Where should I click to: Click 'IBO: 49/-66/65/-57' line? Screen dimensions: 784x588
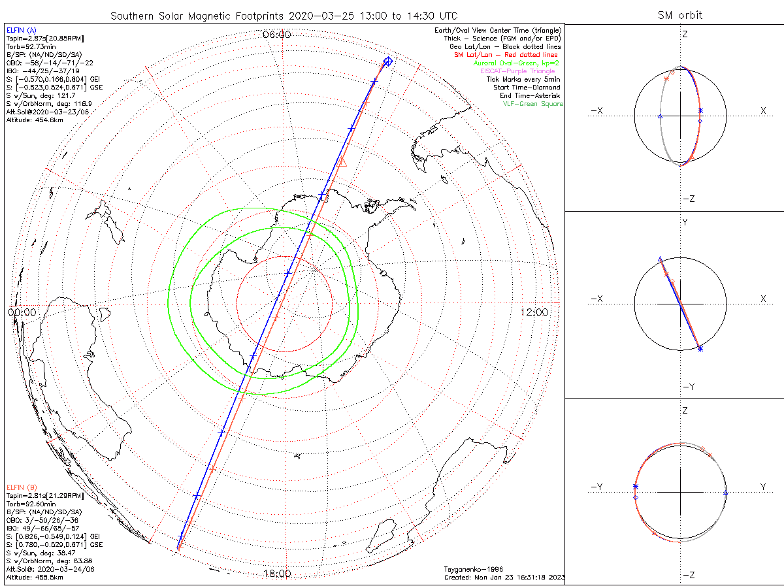click(43, 528)
